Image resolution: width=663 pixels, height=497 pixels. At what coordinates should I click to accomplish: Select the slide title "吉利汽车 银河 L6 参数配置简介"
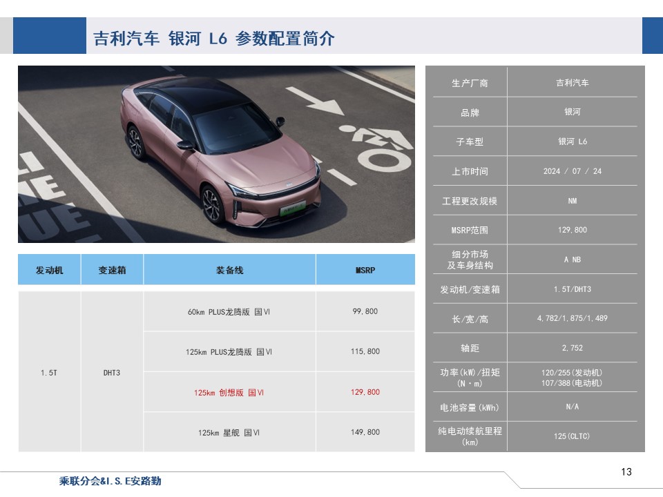[x=214, y=39]
